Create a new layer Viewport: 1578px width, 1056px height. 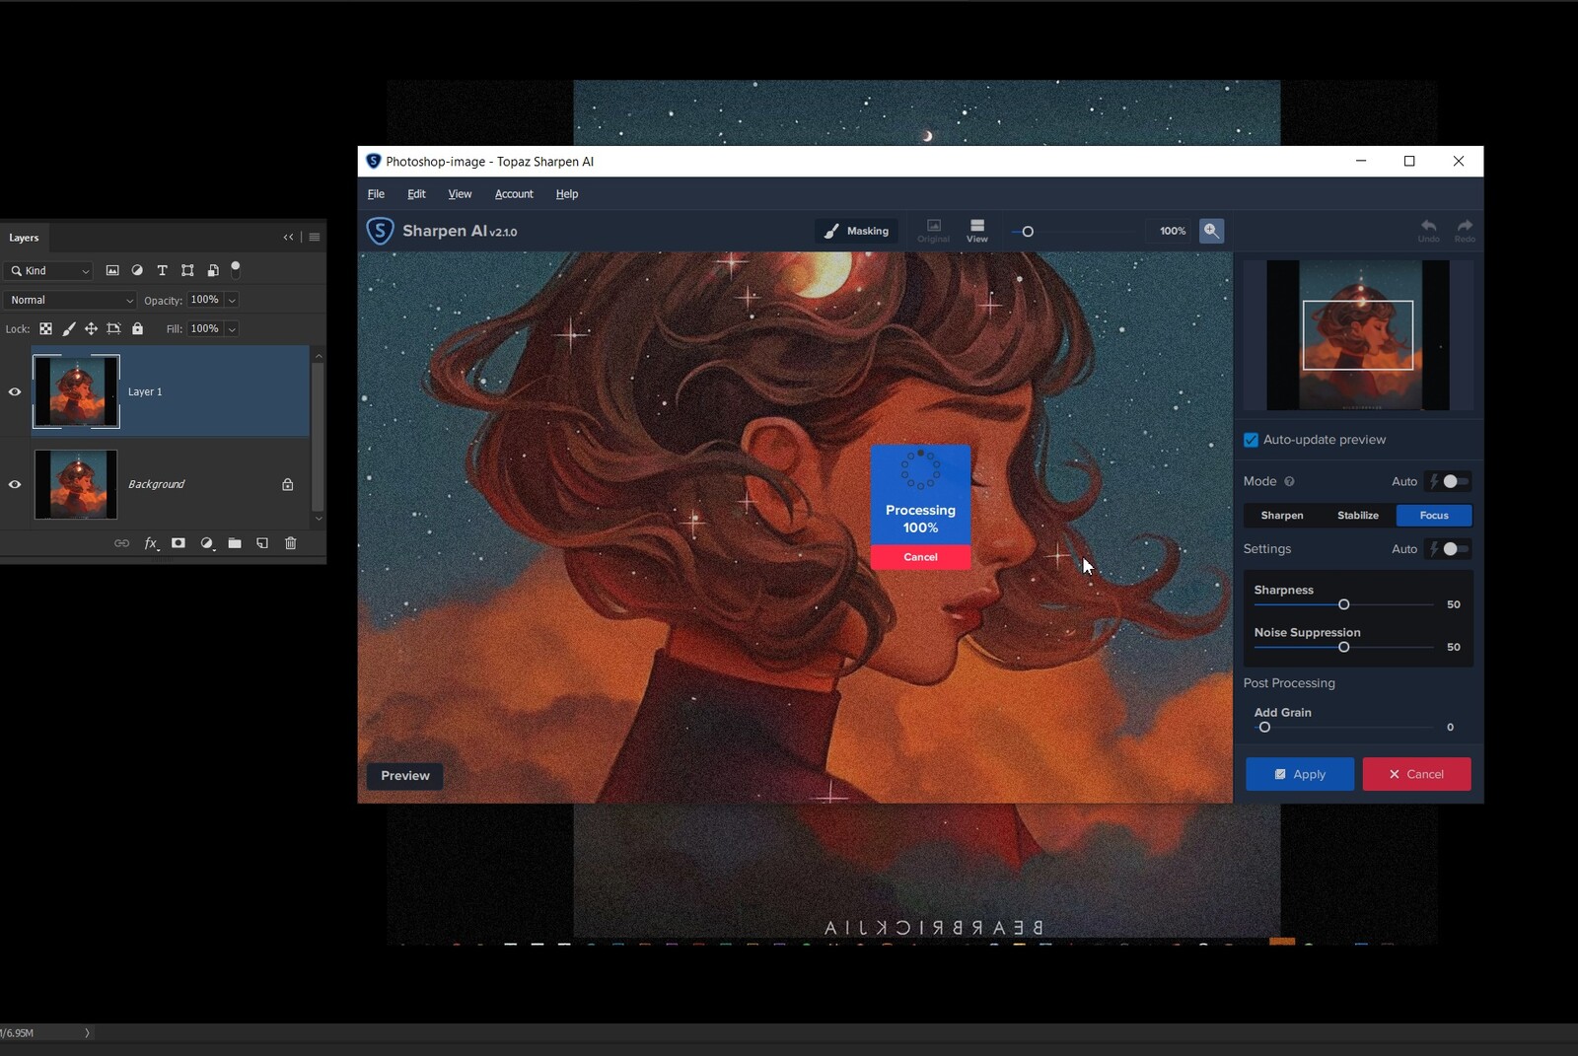[262, 543]
